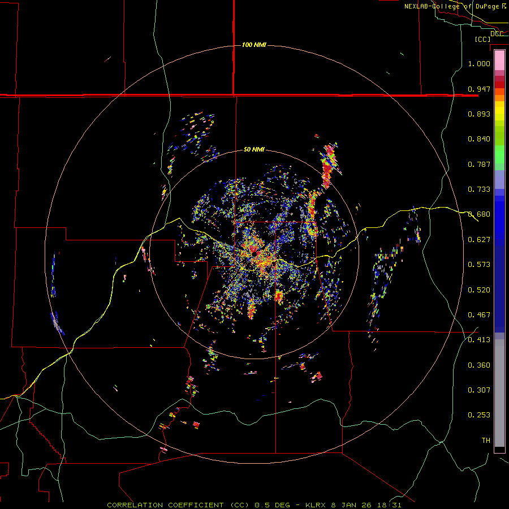Viewport: 509px width, 509px height.
Task: Click the 100 NMI range ring label
Action: (254, 45)
